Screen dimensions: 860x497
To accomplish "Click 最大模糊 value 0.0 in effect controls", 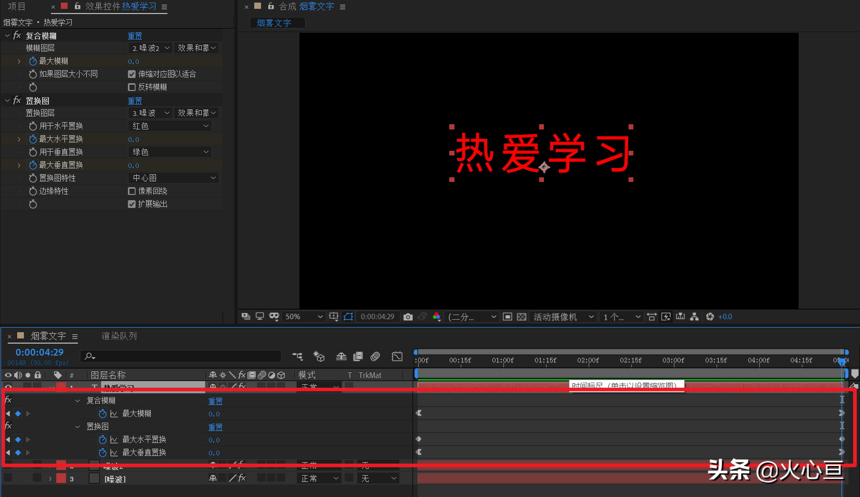I will pyautogui.click(x=134, y=61).
